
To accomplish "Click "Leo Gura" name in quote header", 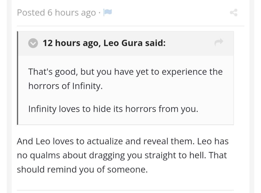I will point(123,43).
